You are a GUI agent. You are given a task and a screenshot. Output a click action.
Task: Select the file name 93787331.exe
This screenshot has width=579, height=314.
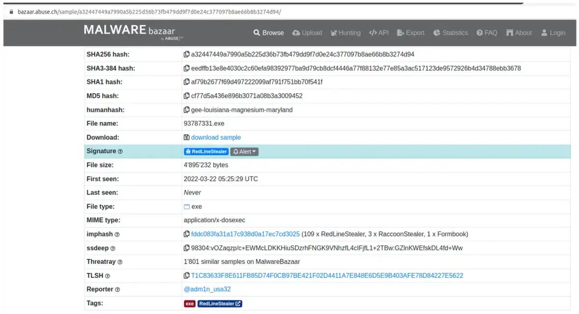click(x=204, y=124)
